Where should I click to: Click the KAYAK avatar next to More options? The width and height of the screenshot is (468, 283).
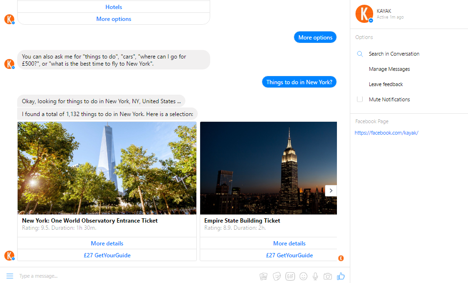9,20
